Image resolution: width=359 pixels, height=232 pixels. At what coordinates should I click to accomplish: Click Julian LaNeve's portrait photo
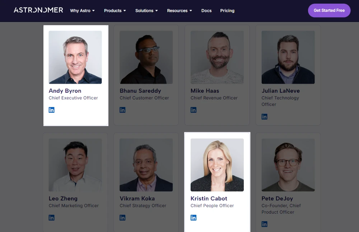288,57
